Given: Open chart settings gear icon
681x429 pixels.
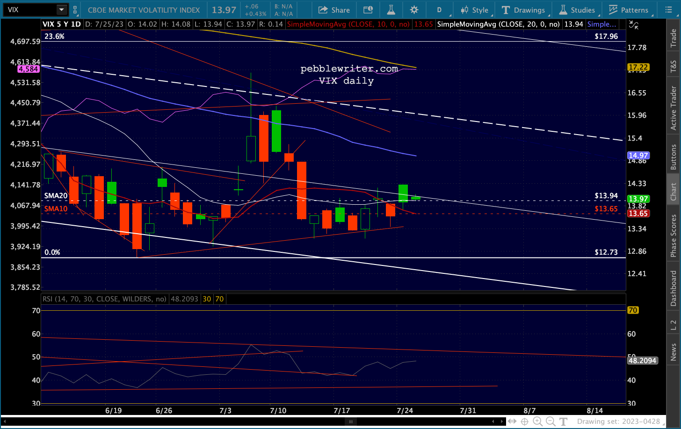Looking at the screenshot, I should tap(414, 10).
